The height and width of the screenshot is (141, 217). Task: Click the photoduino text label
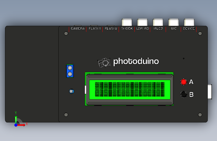pos(136,61)
